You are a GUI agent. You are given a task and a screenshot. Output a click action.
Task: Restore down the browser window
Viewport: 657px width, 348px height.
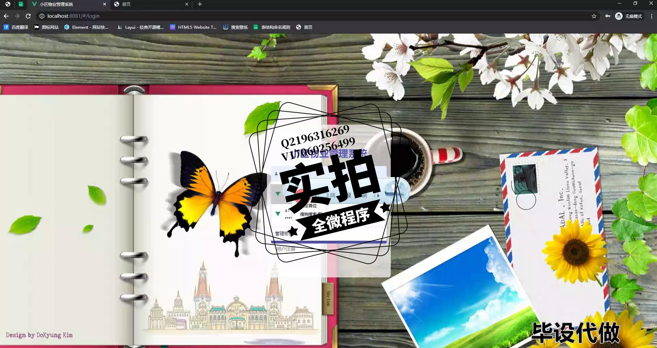click(x=635, y=3)
